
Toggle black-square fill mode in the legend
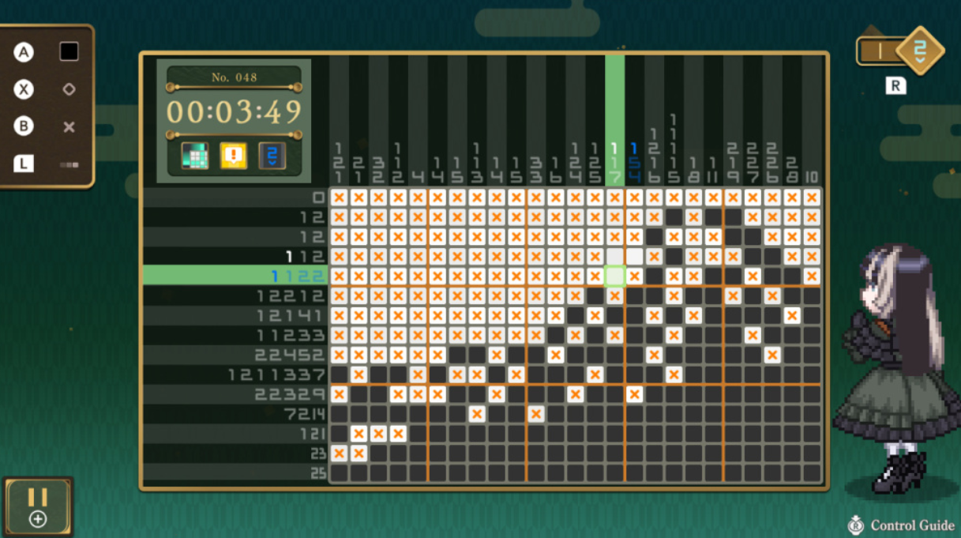click(68, 51)
